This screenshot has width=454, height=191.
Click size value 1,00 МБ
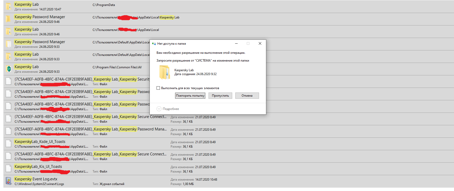click(188, 184)
